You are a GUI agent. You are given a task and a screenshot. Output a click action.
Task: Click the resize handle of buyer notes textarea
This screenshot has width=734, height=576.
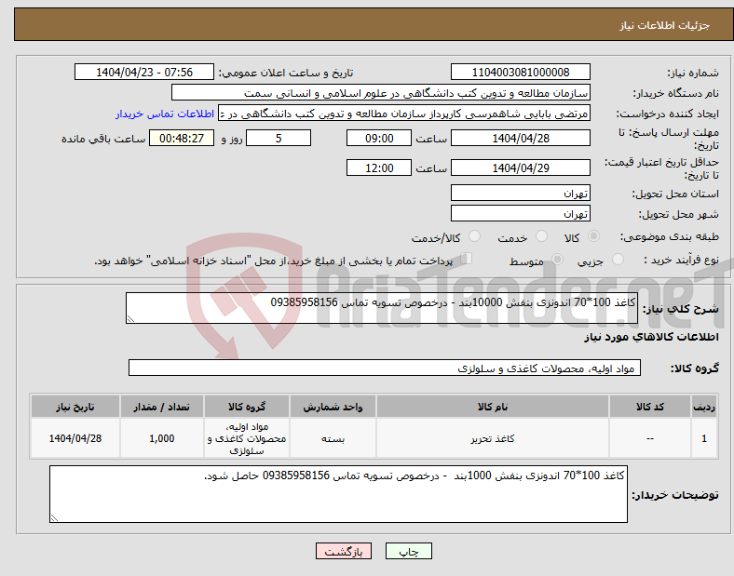coord(54,518)
